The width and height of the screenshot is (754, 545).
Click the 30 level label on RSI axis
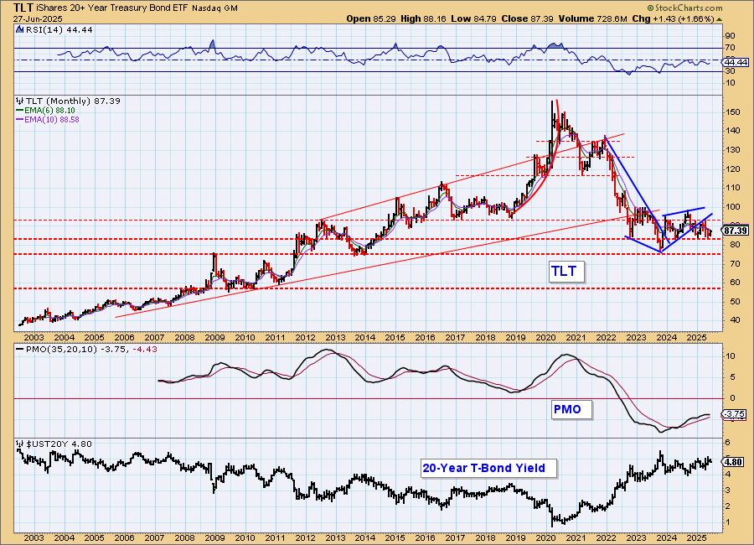click(731, 70)
